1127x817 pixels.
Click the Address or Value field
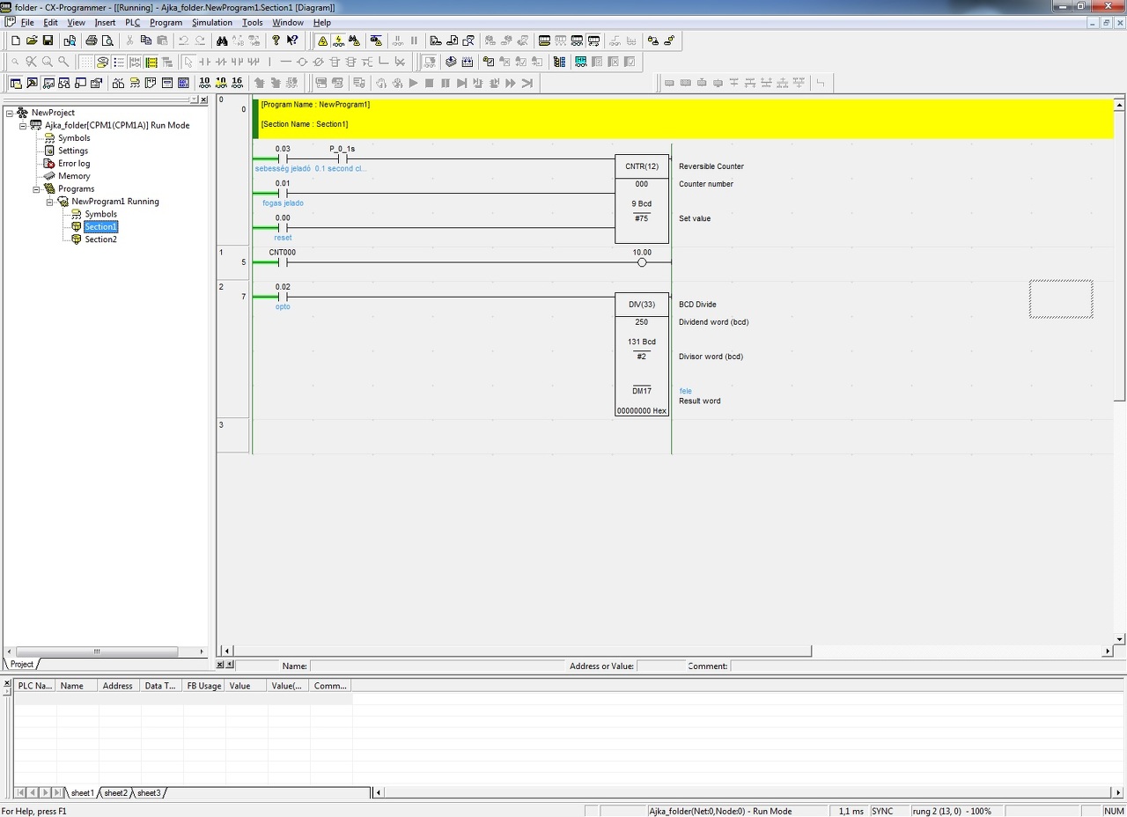[660, 666]
